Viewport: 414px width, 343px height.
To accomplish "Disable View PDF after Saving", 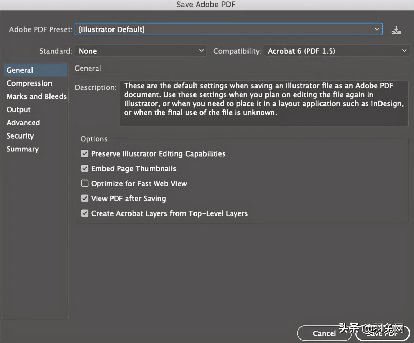I will click(85, 198).
